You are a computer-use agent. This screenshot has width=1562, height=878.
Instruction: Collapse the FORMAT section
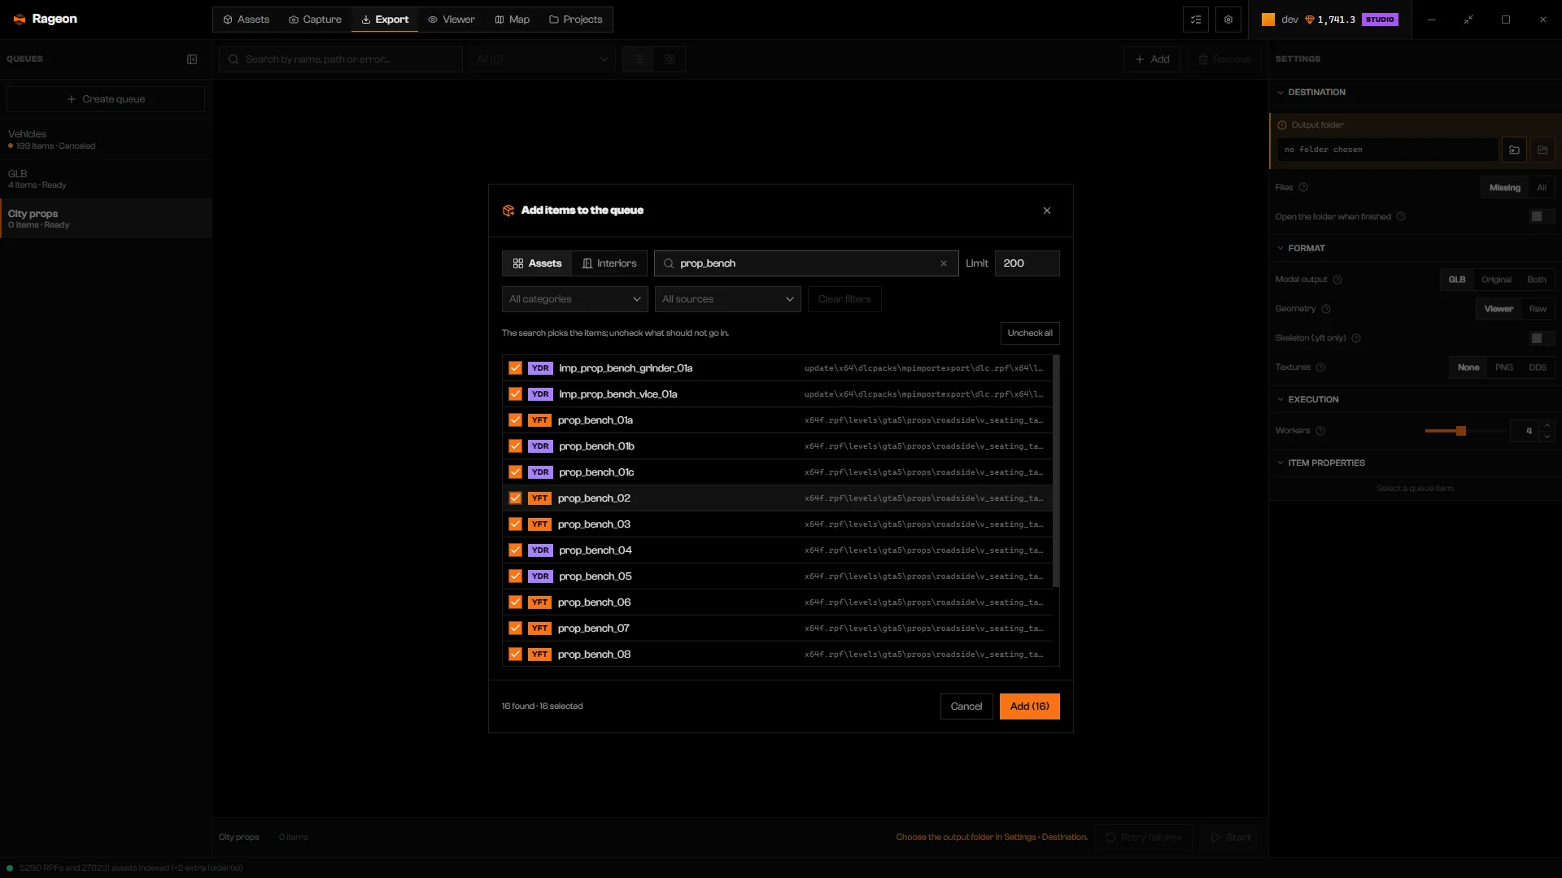(x=1301, y=249)
